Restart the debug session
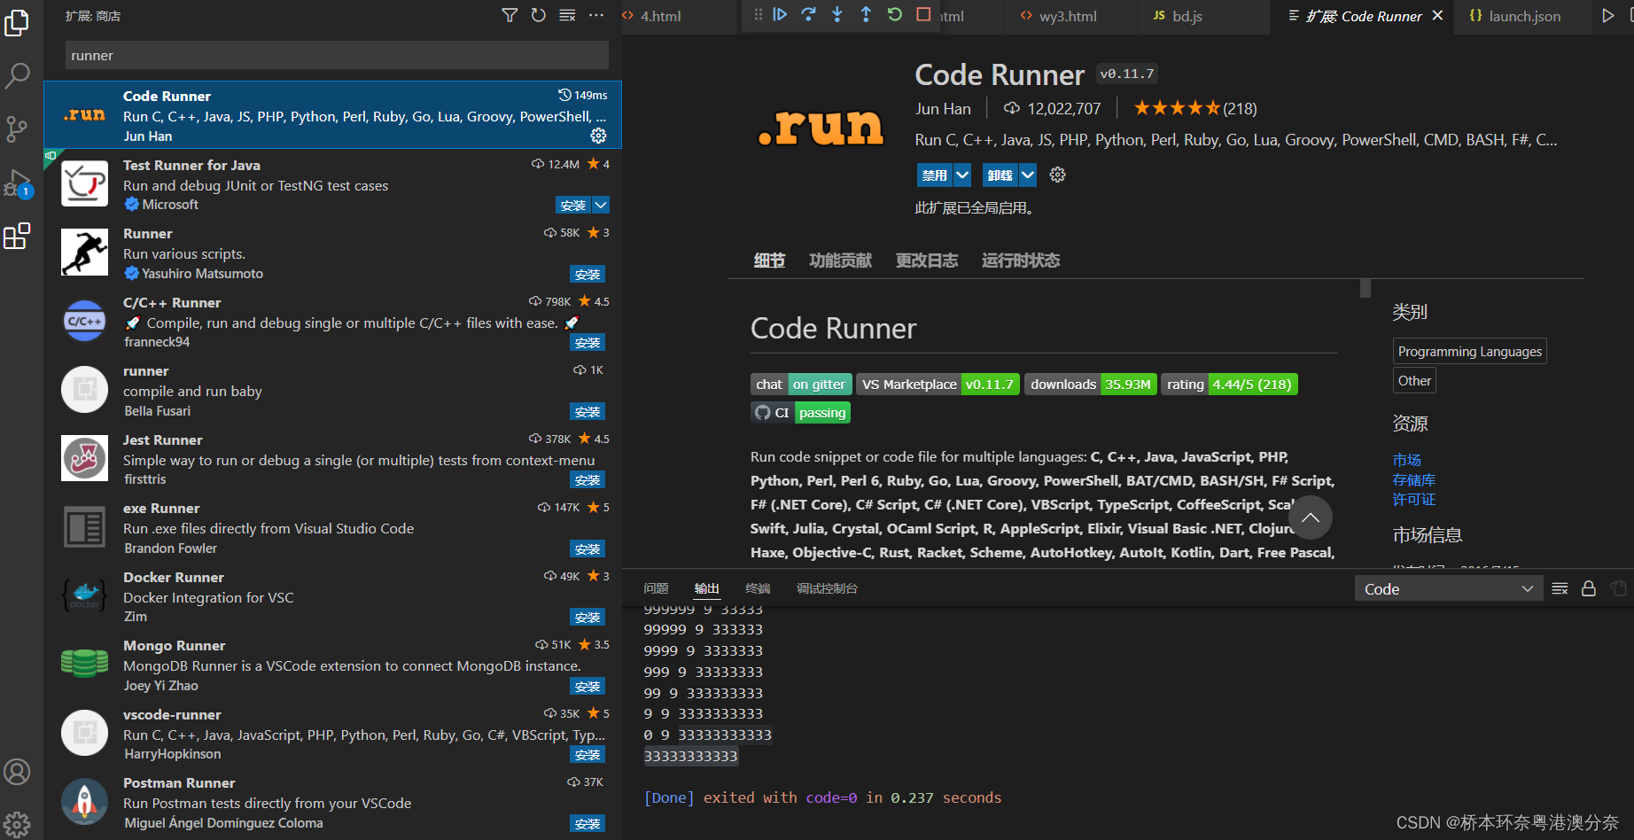 tap(895, 14)
